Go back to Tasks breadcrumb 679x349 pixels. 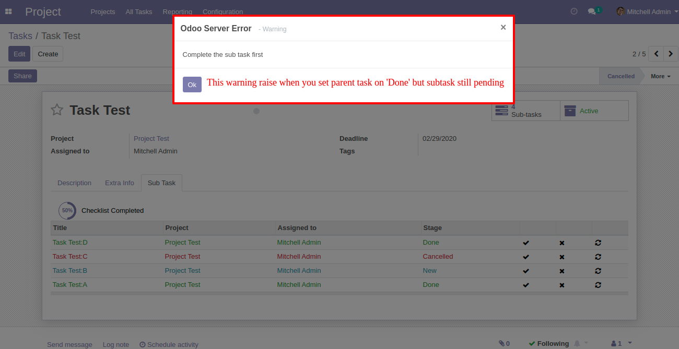click(20, 36)
